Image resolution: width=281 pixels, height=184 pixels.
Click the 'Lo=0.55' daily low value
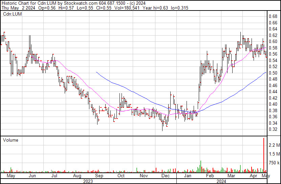(x=85, y=8)
